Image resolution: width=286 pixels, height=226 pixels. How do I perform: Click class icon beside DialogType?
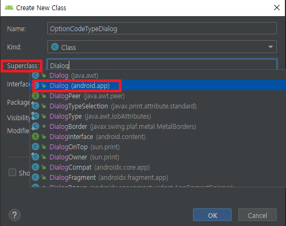(35, 116)
